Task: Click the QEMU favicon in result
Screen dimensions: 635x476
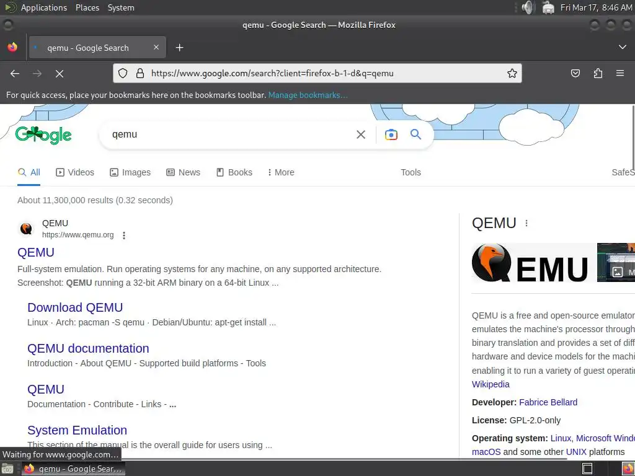Action: click(x=26, y=229)
